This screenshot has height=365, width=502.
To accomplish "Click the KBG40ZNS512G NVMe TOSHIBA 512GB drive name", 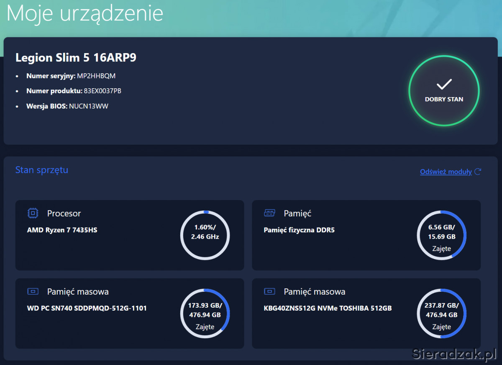I will pyautogui.click(x=328, y=308).
